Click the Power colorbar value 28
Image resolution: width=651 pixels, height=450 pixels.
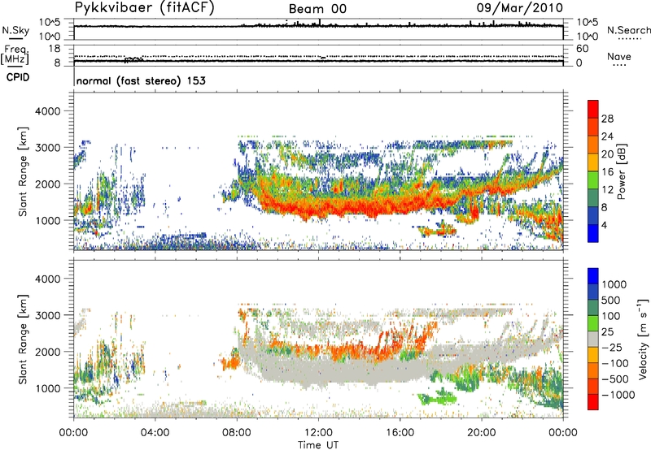click(x=607, y=119)
